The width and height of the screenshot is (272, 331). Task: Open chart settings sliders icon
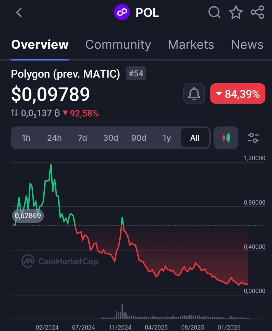(x=253, y=138)
